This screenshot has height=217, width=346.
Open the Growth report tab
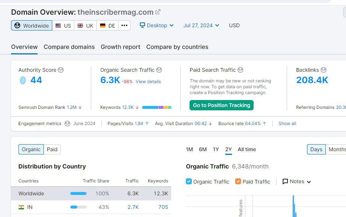tap(120, 47)
